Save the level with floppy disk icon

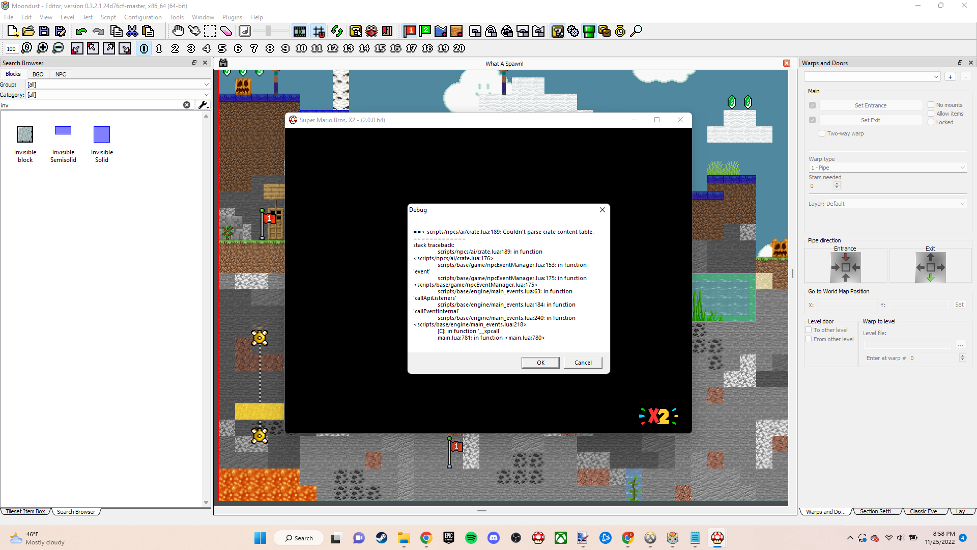(x=44, y=32)
